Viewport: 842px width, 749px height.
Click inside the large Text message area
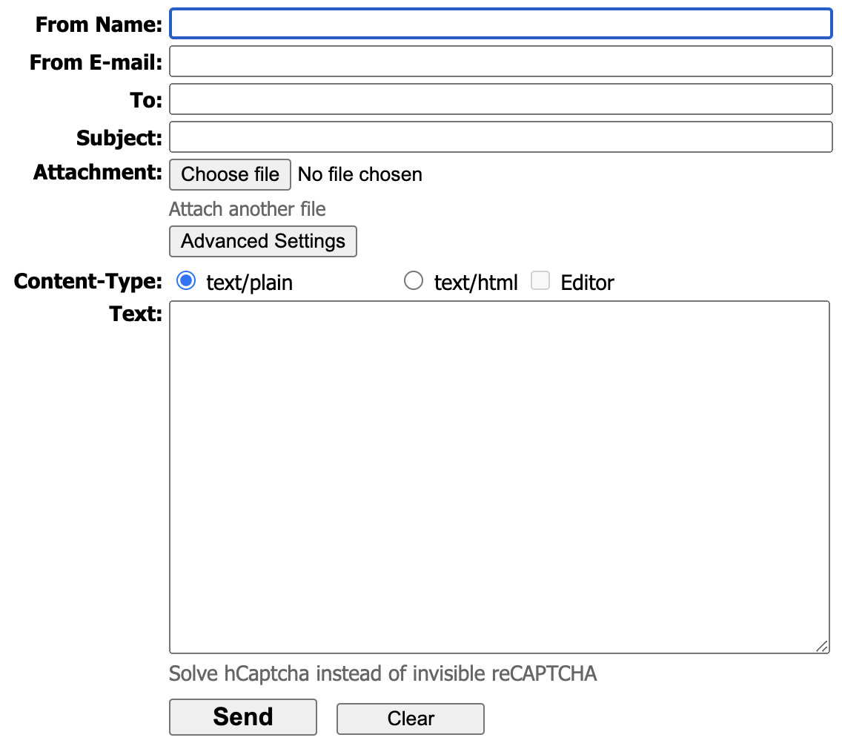coord(499,476)
